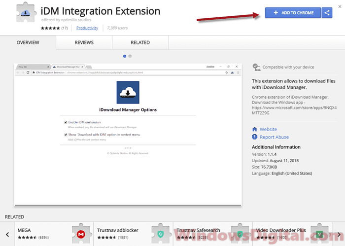The height and width of the screenshot is (246, 345).
Task: Click the MEGA extension icon
Action: (81, 234)
